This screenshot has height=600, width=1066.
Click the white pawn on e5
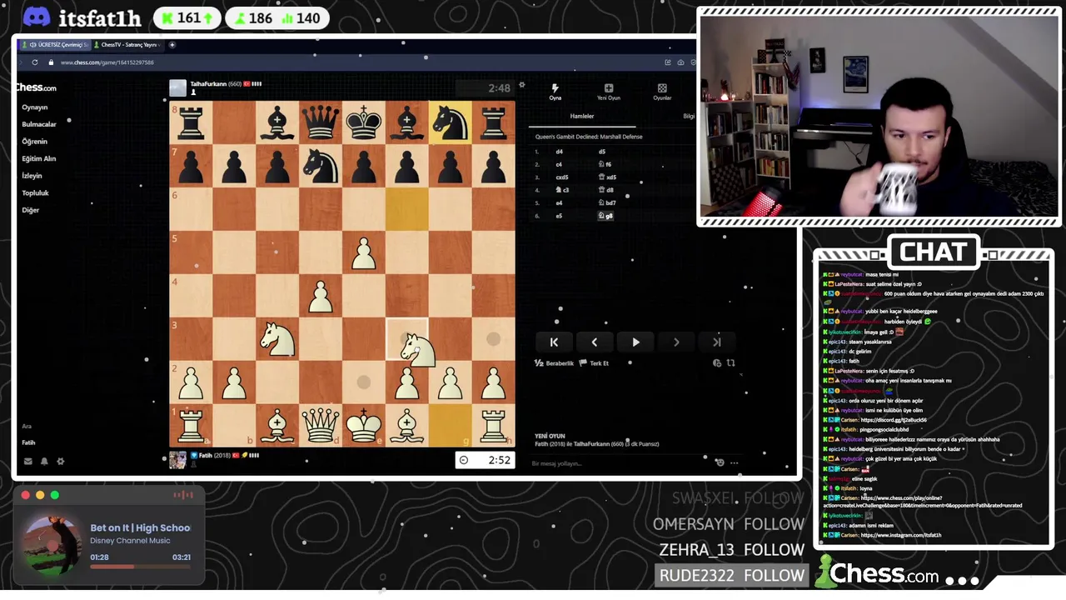click(x=364, y=253)
